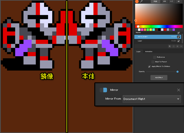Select the cyan palette swatch

[x=153, y=30]
